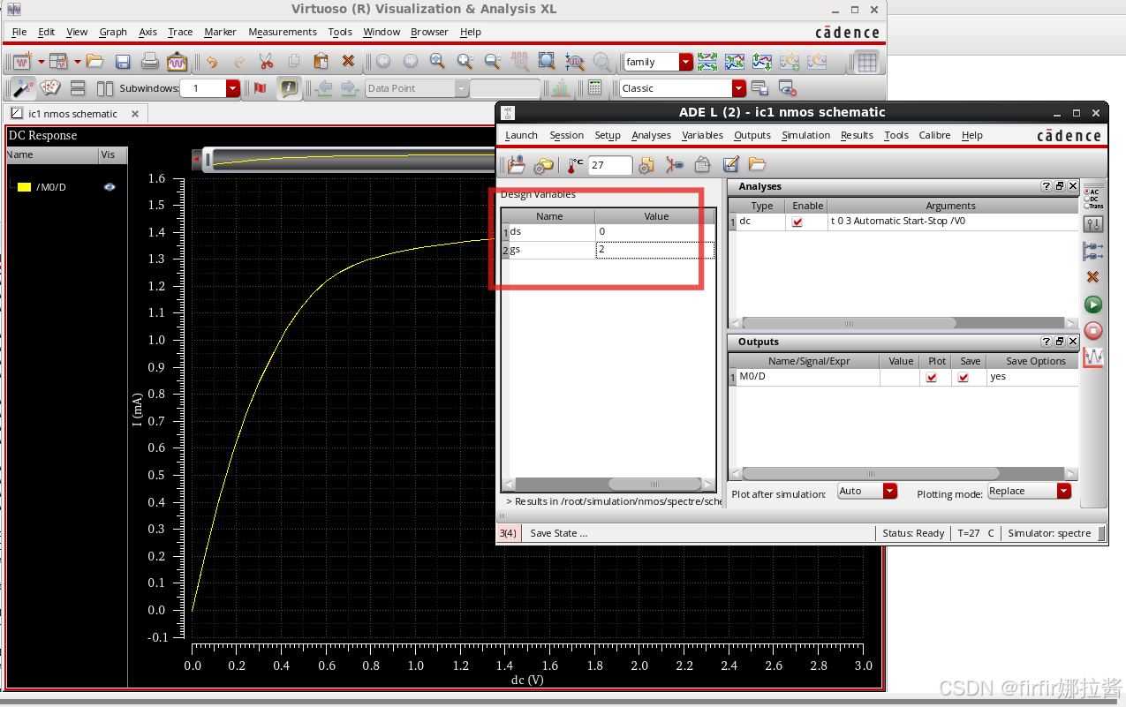This screenshot has height=707, width=1126.
Task: Select the Trans radio button
Action: tap(1087, 206)
